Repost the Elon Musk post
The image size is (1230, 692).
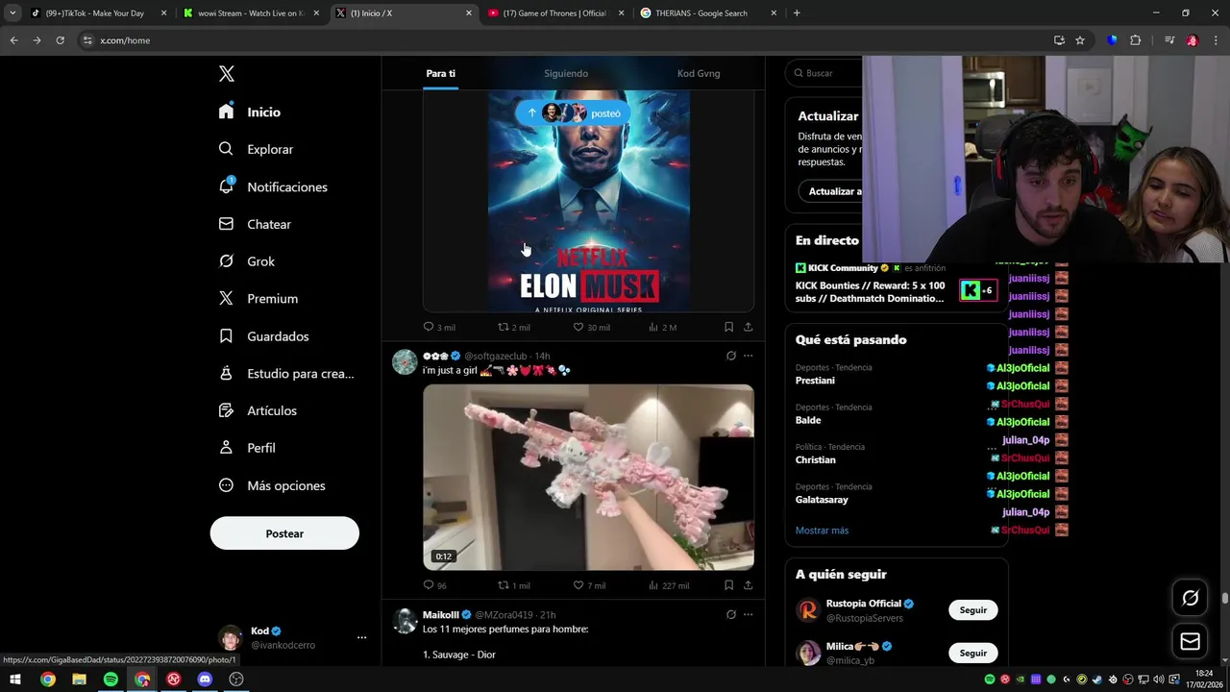pos(513,327)
